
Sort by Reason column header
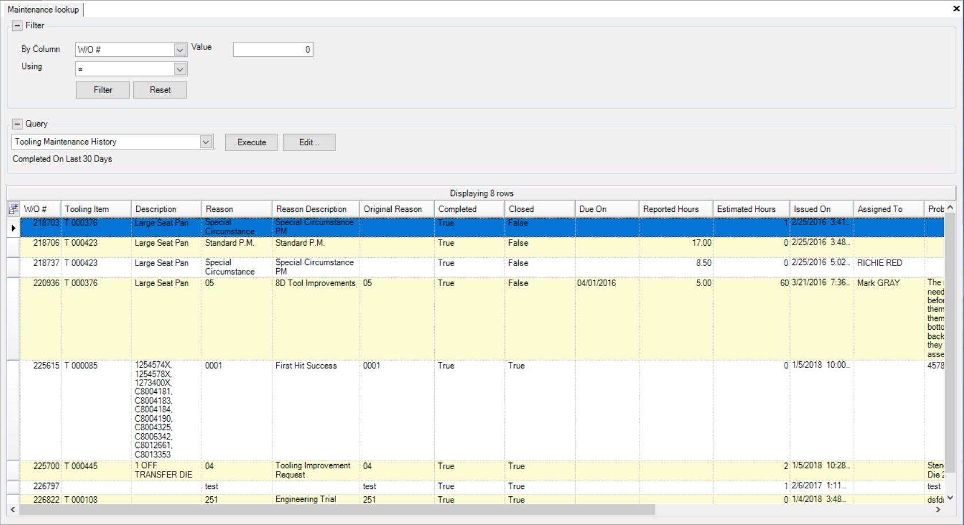(237, 209)
